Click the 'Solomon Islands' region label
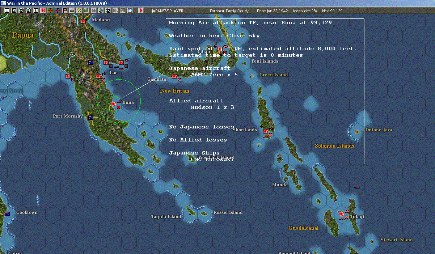Viewport: 435px width, 254px height. tap(334, 146)
